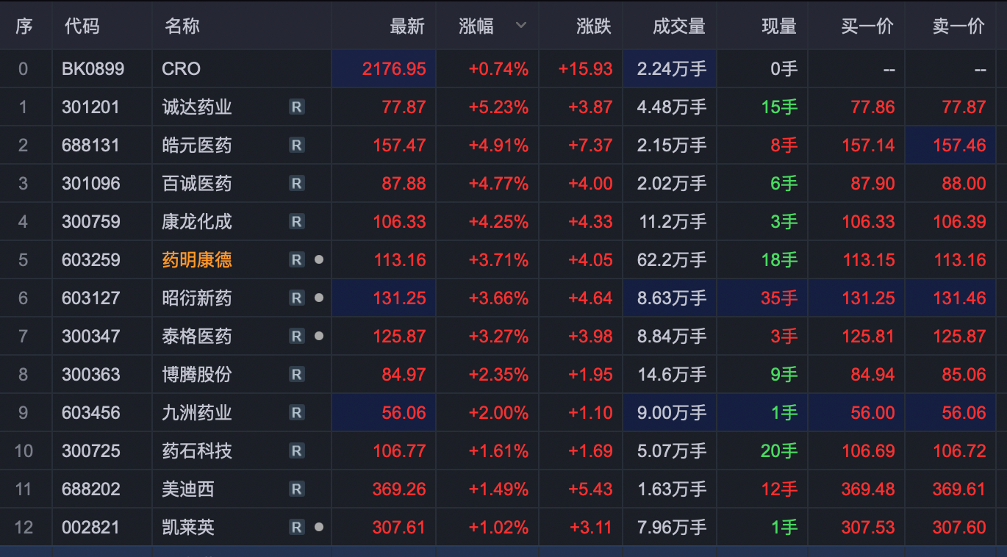
Task: Click the 代码 column header
Action: (x=82, y=26)
